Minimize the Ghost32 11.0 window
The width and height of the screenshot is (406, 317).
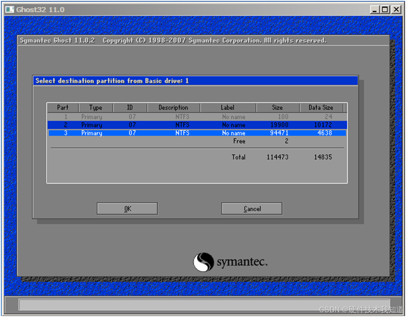click(x=374, y=10)
